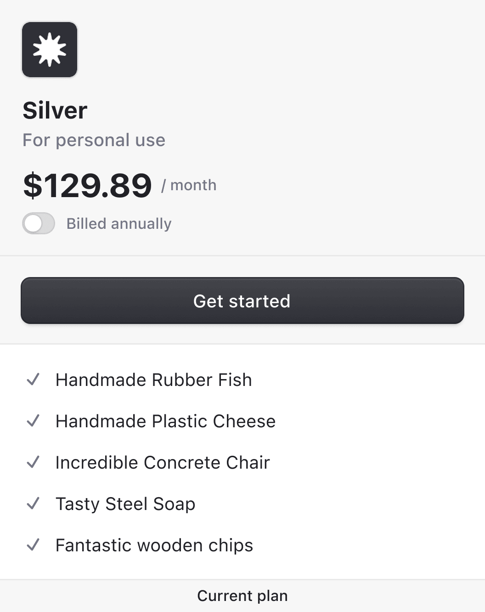Screen dimensions: 485x612
Task: Click the Silver plan starburst logo icon
Action: point(50,50)
